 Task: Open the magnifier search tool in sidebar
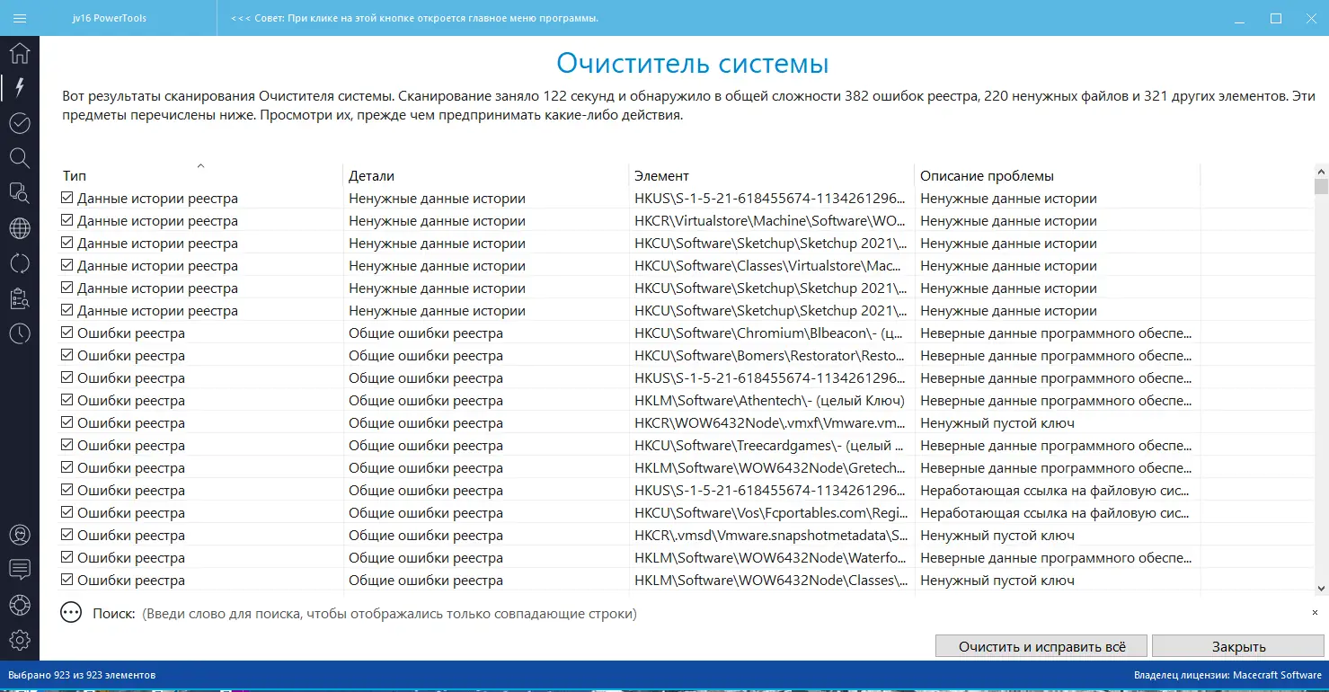20,158
